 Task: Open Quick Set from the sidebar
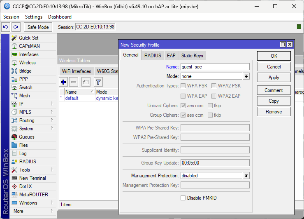click(x=33, y=38)
